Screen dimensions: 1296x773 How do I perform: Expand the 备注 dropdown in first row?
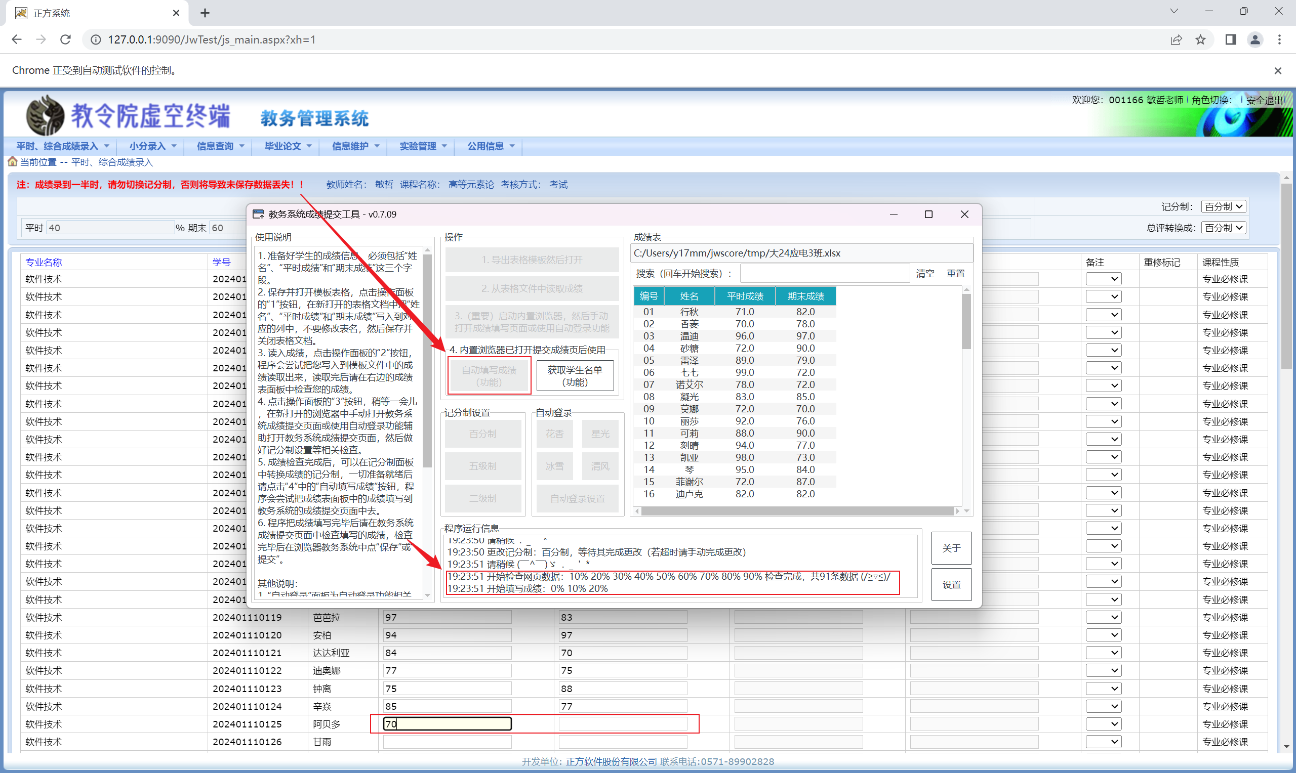1103,279
